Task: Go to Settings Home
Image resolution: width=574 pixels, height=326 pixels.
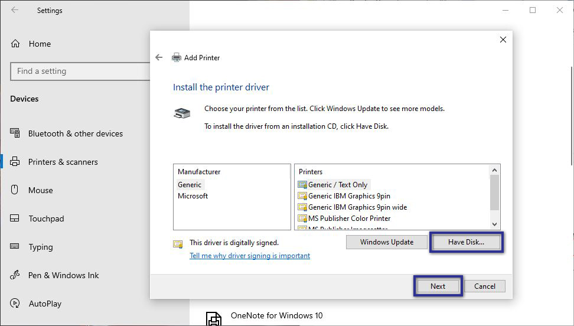Action: (40, 44)
